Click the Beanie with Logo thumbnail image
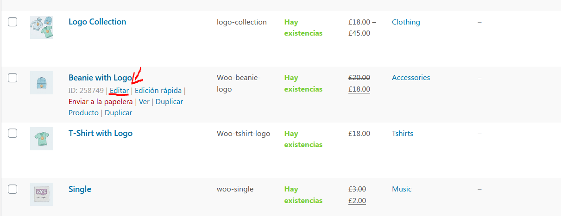Screen dimensions: 561x216 (x=42, y=83)
